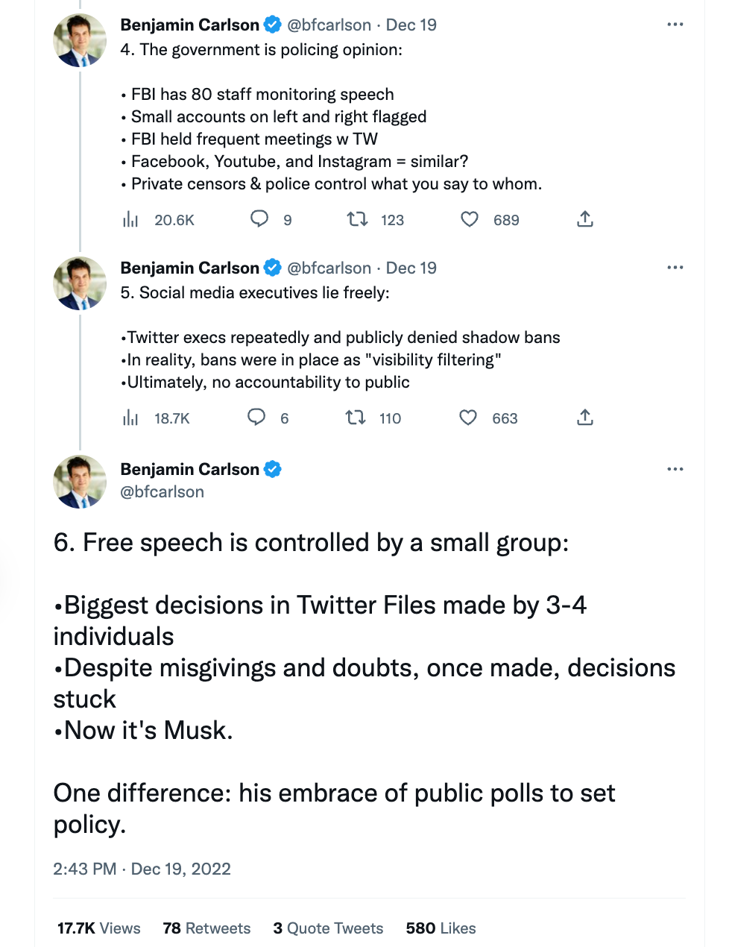Retweet the tweet with 123 retweets
The image size is (729, 947).
pos(357,219)
